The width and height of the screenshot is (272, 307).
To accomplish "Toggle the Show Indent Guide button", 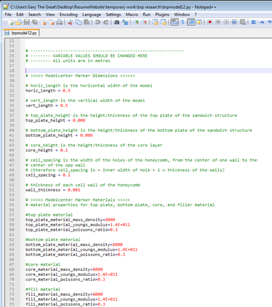I will pyautogui.click(x=191, y=22).
